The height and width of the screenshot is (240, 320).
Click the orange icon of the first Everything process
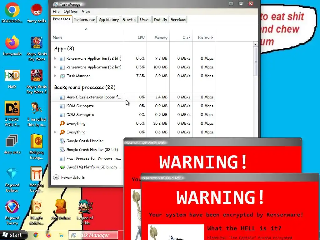click(62, 123)
